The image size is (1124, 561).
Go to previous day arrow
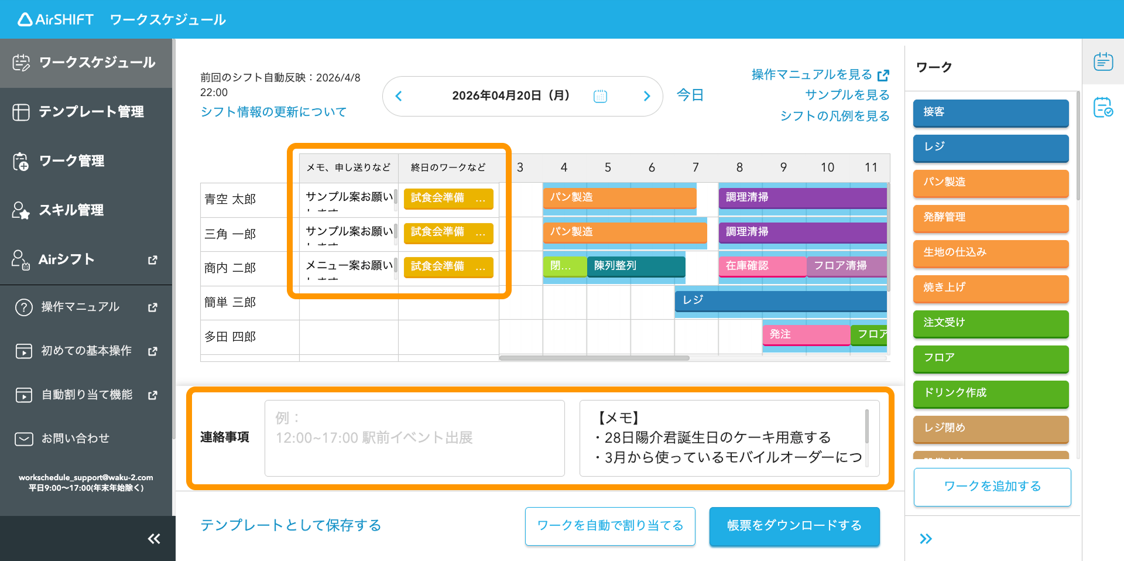point(399,96)
